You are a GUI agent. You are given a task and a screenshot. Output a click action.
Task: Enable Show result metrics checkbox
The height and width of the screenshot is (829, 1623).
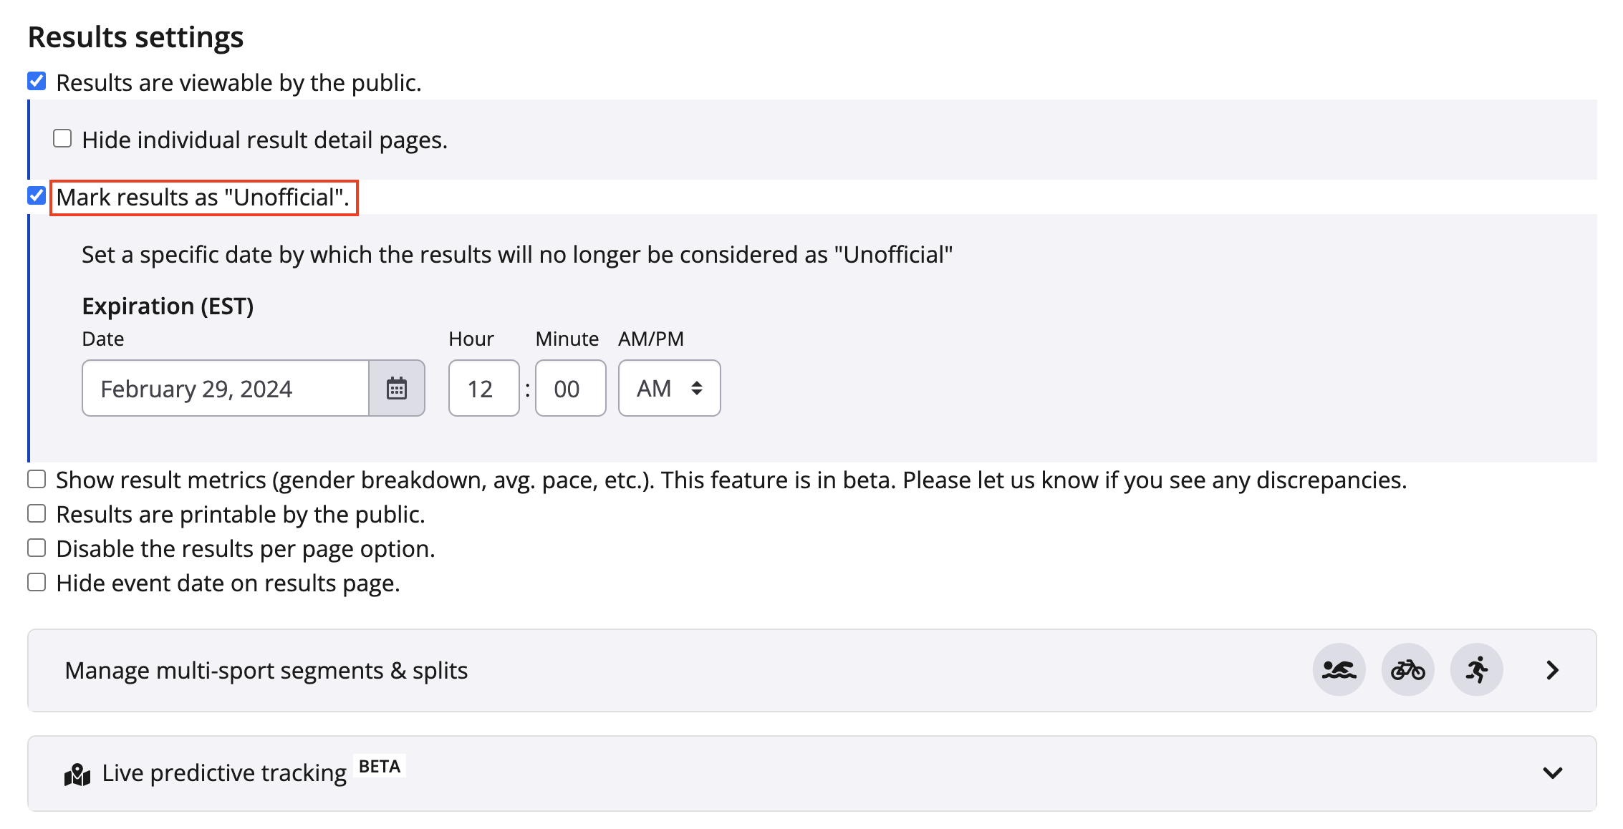coord(37,479)
